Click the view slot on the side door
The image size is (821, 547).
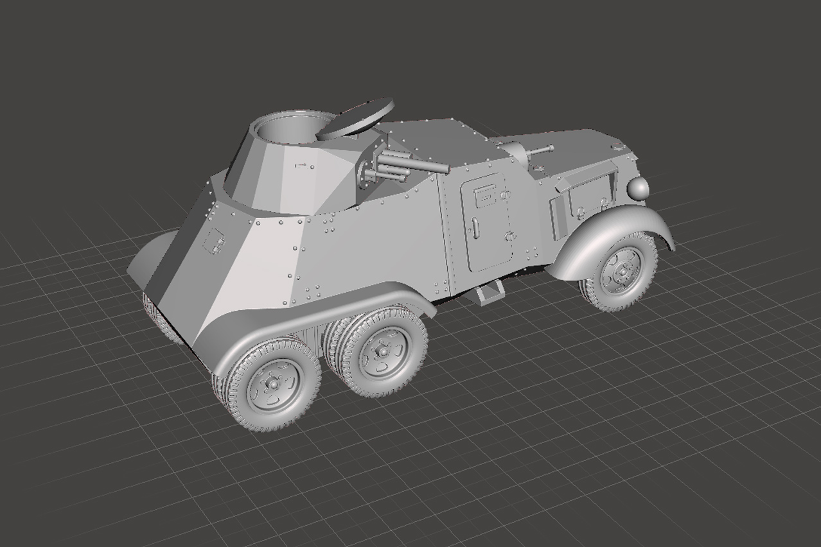[x=485, y=191]
